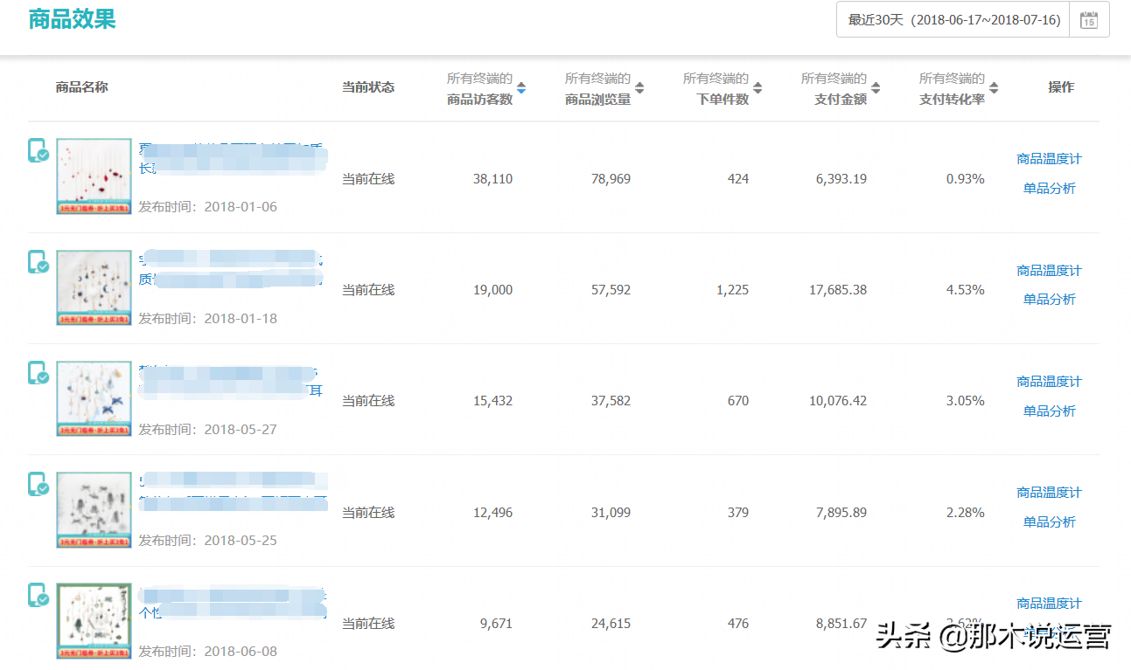Sort by 商品浏览量 column arrows
The width and height of the screenshot is (1131, 670).
click(639, 87)
